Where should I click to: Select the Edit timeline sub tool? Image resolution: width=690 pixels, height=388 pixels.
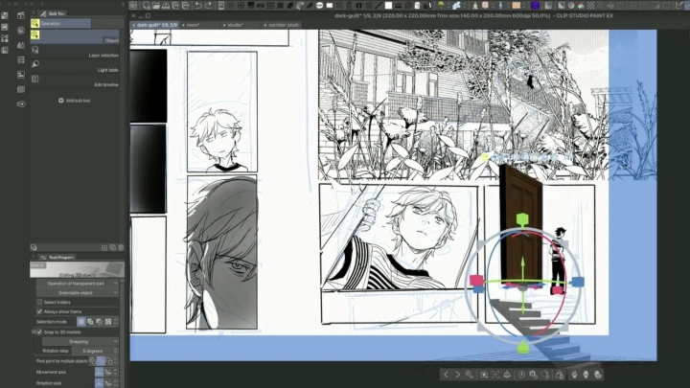[75, 80]
